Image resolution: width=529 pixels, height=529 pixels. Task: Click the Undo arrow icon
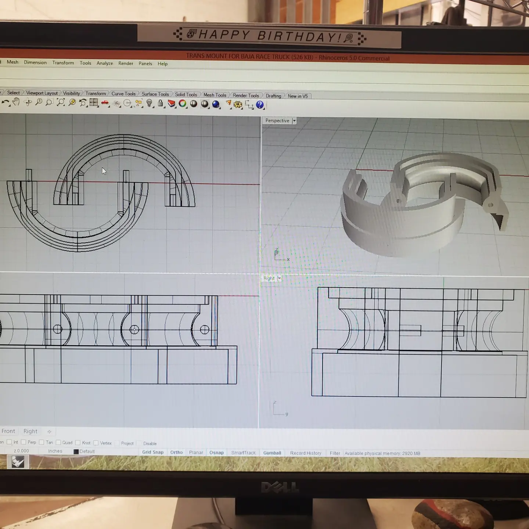coord(5,102)
